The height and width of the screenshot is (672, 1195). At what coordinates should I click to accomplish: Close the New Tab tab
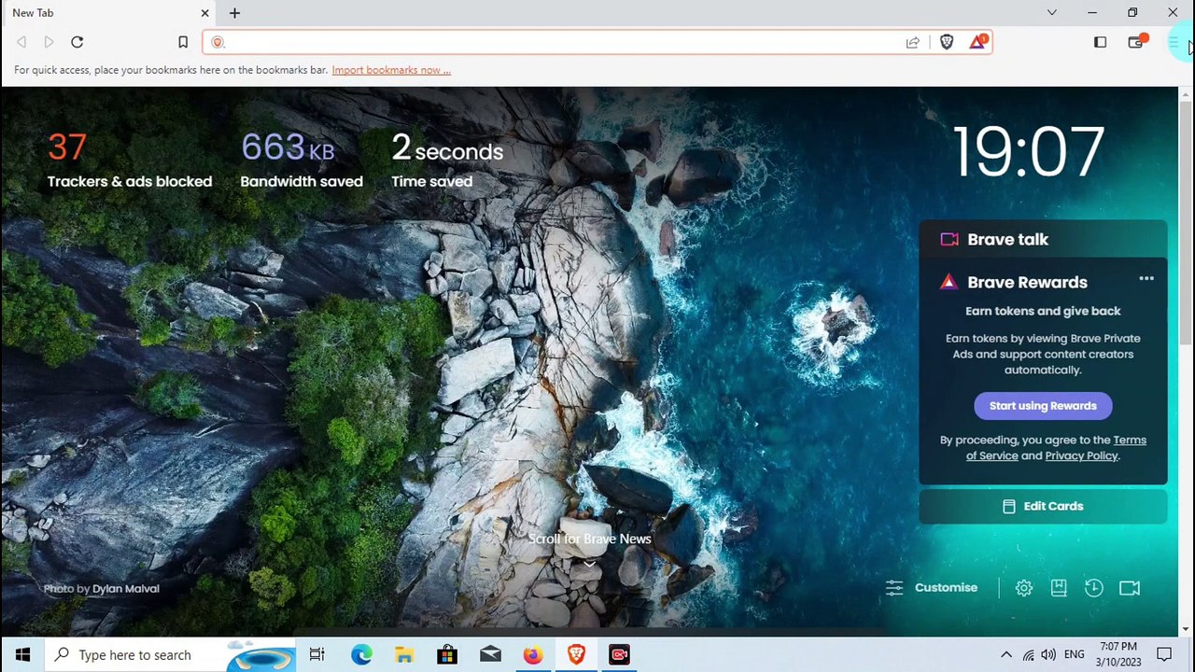pos(204,13)
